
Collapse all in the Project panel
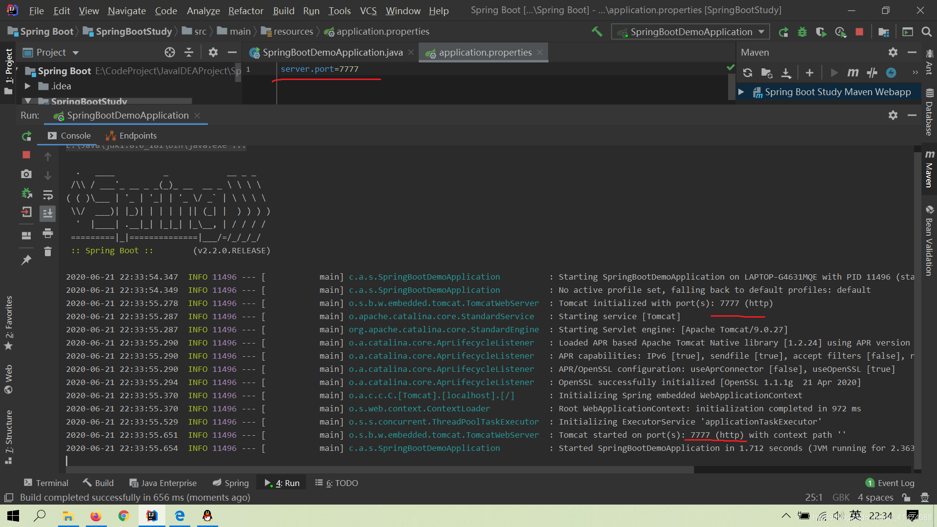coord(189,52)
